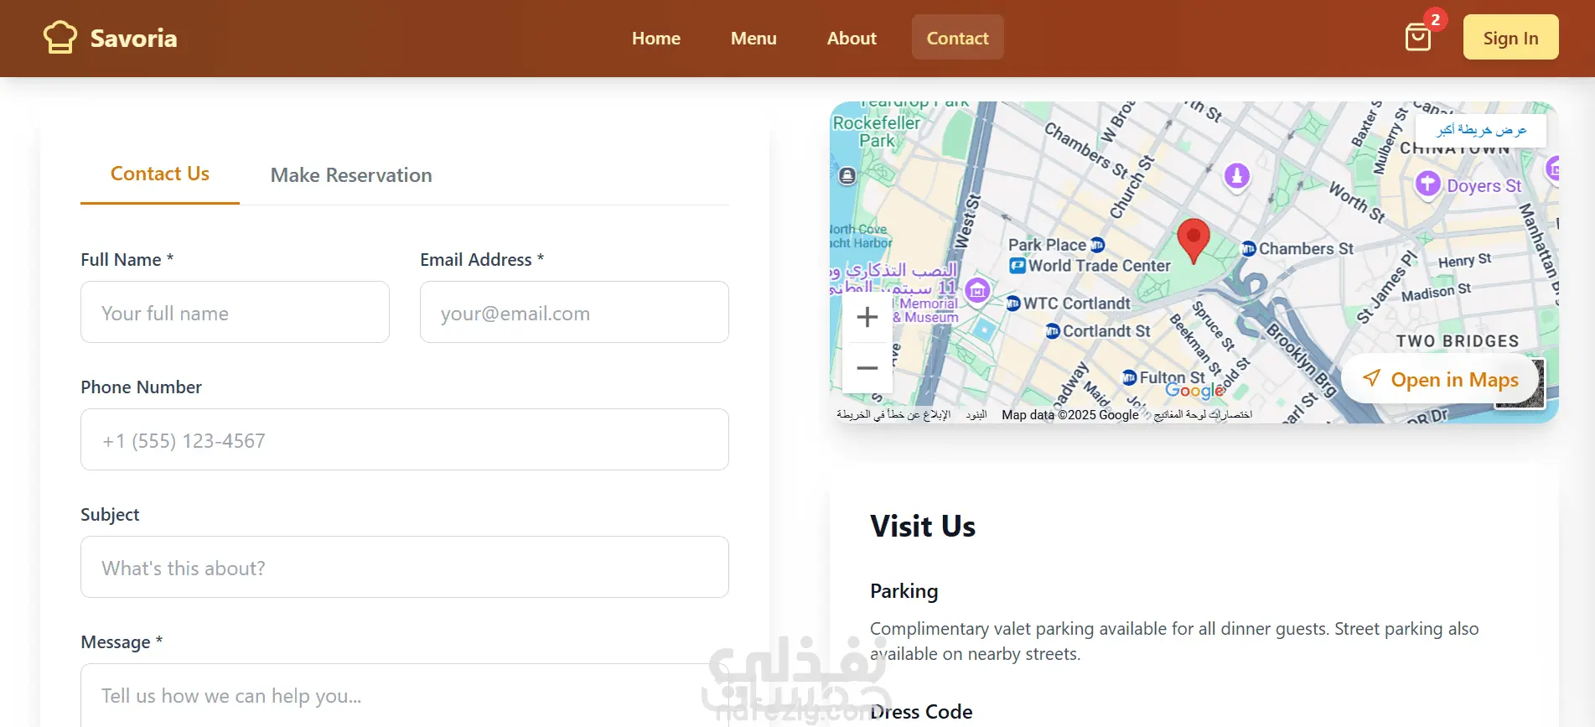
Task: Focus the Message text area
Action: [405, 695]
